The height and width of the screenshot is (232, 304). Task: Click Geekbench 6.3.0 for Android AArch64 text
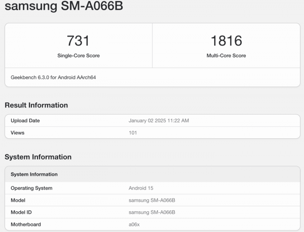pos(53,78)
